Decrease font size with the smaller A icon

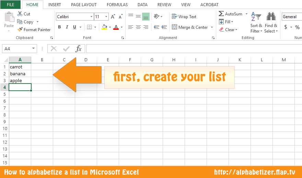[x=120, y=17]
